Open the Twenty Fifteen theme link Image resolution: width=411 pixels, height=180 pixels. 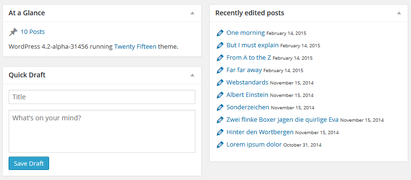135,47
